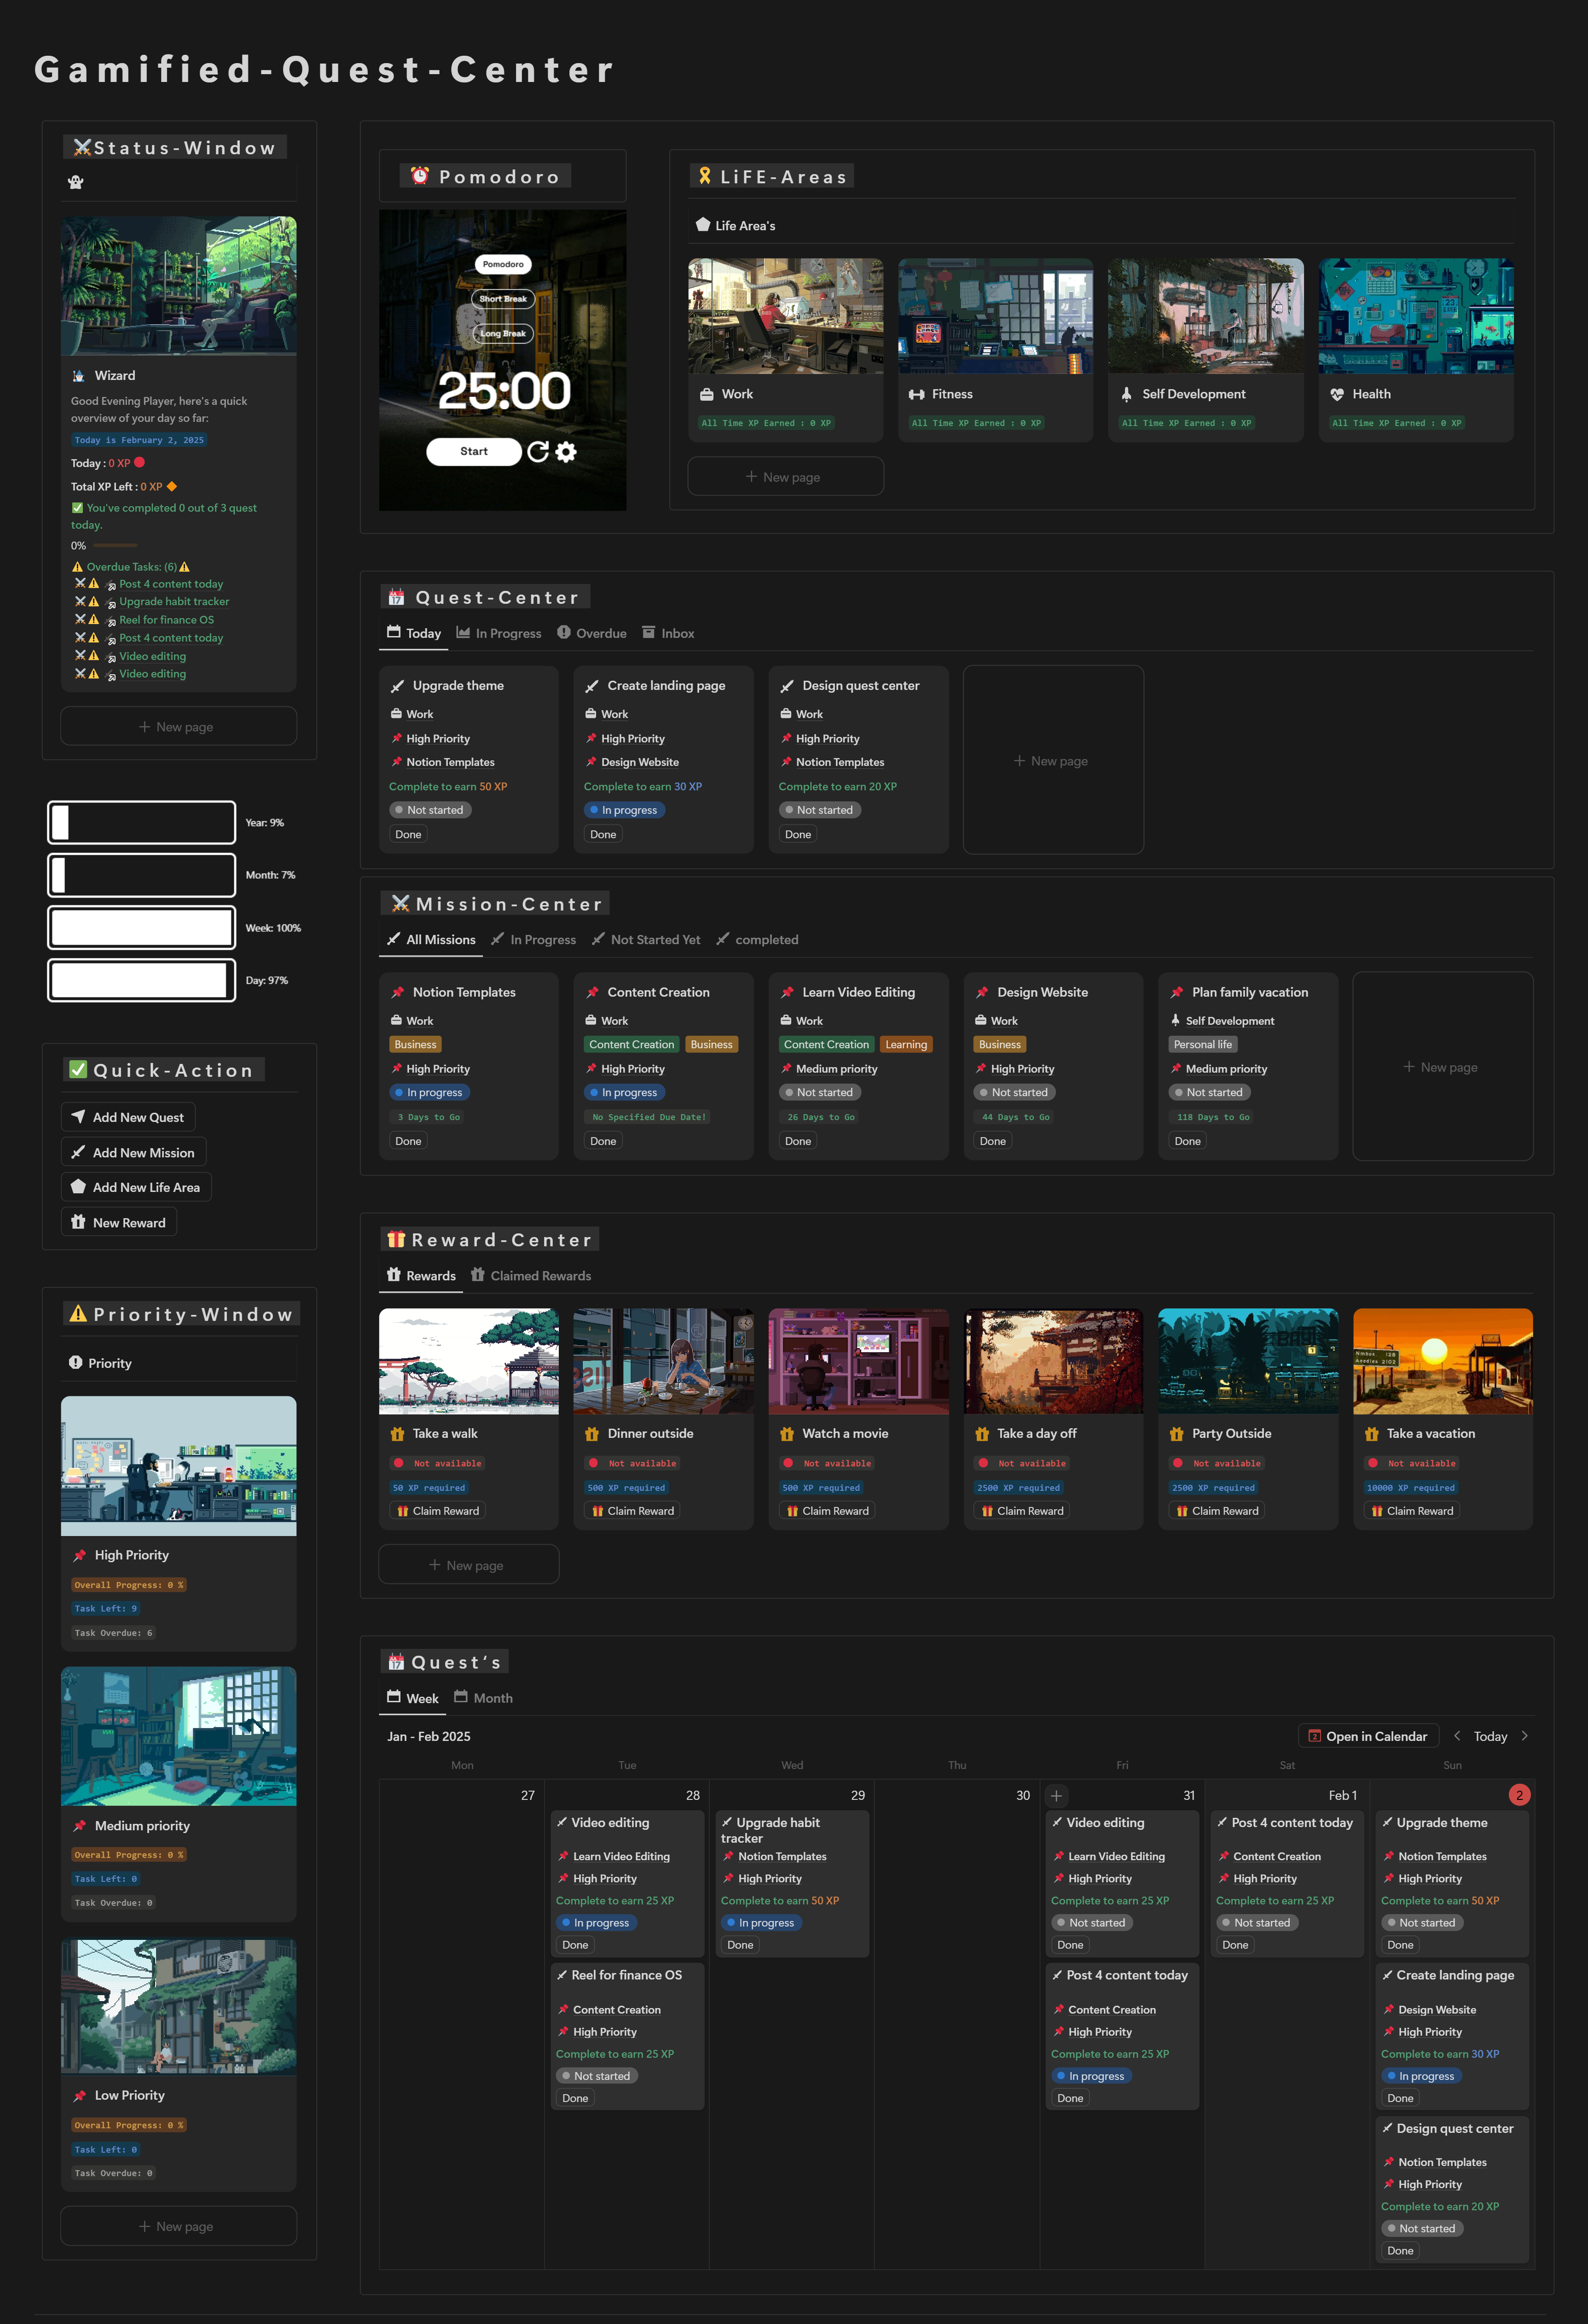Viewport: 1588px width, 2324px height.
Task: Open In progress status on Upgrade habit tracker
Action: (761, 1922)
